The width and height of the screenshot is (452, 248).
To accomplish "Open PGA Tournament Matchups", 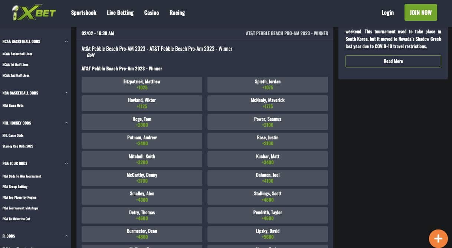I will pos(20,208).
